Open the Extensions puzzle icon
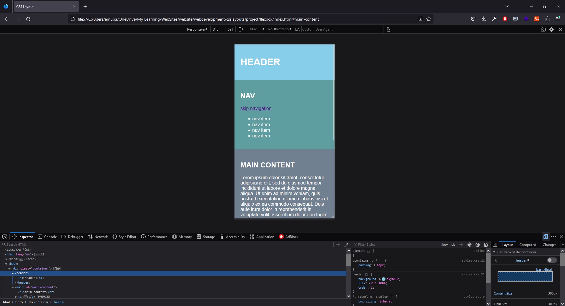The height and width of the screenshot is (306, 565). click(x=547, y=19)
